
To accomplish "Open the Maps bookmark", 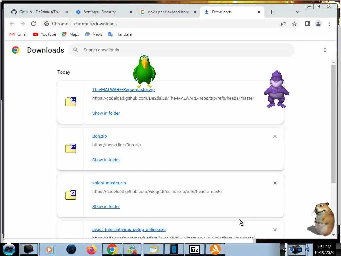I will coord(70,34).
